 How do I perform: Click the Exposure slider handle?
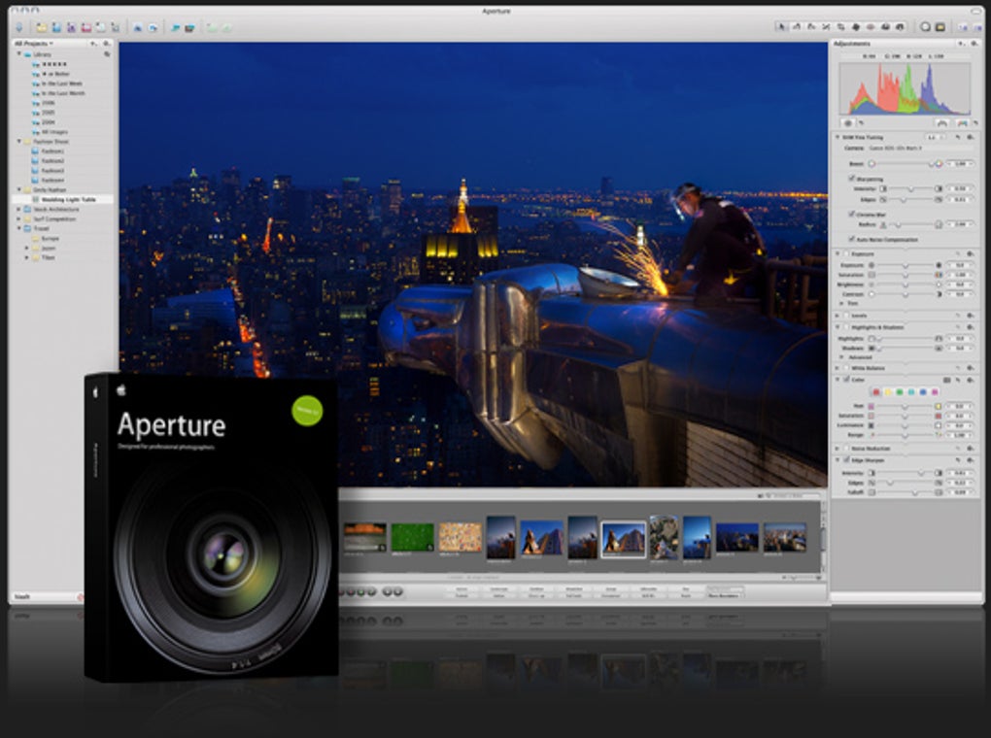point(906,265)
